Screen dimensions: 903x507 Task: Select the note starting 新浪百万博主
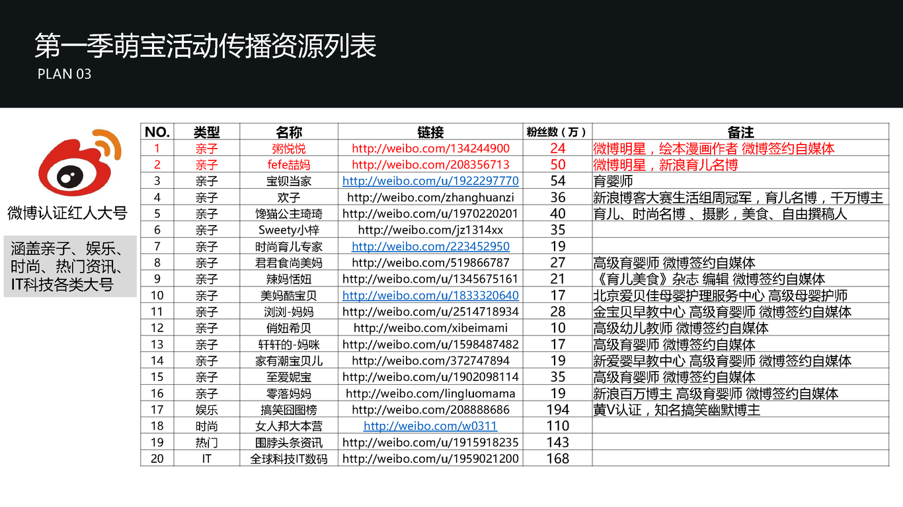716,393
